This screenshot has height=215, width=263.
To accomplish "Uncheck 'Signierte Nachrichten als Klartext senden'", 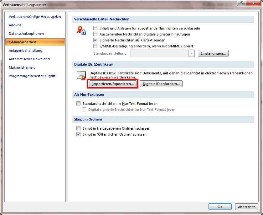I will [x=95, y=40].
